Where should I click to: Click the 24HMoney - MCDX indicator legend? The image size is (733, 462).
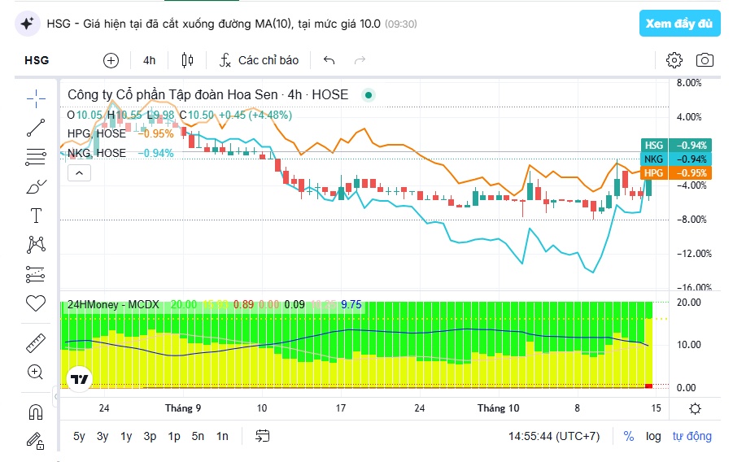coord(113,305)
